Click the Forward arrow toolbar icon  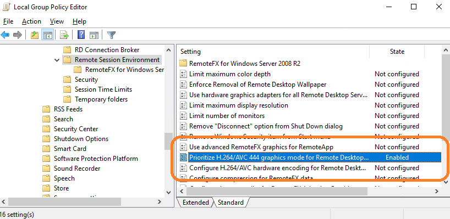tap(18, 35)
